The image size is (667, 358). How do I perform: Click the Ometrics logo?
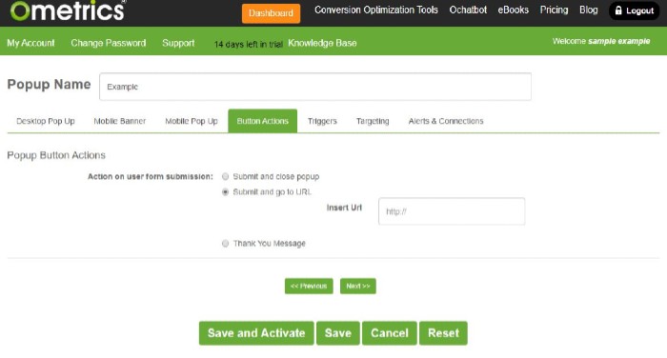tap(68, 10)
